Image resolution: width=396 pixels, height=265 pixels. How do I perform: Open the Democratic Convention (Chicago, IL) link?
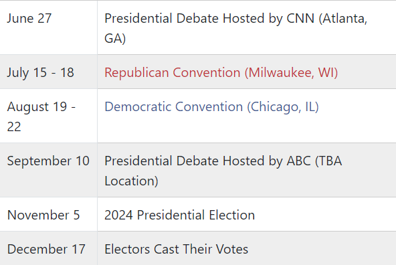click(211, 106)
